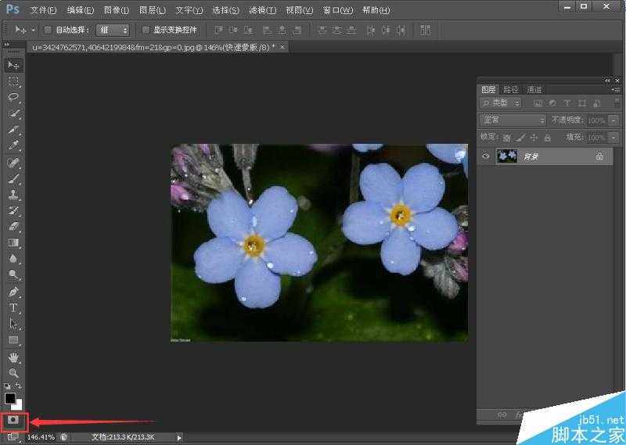Switch to the 路径 tab
Screen dimensions: 626x445
[x=511, y=90]
